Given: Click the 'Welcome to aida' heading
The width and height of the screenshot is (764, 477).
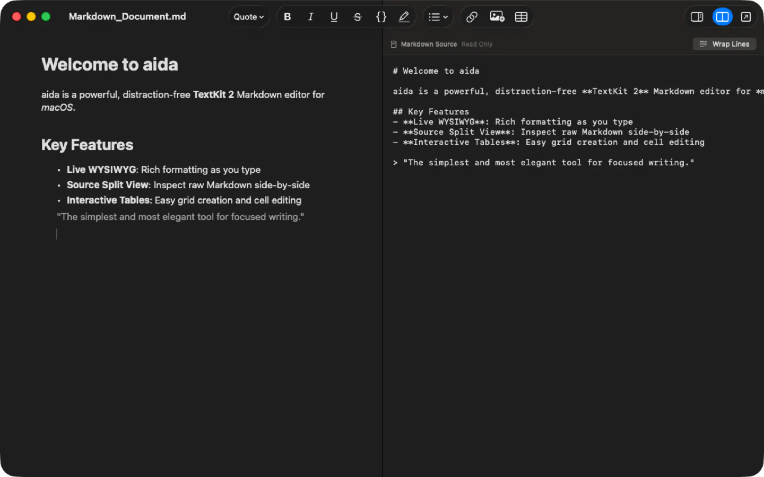Looking at the screenshot, I should [x=110, y=65].
